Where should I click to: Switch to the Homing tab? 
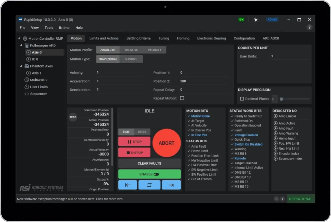tap(183, 38)
